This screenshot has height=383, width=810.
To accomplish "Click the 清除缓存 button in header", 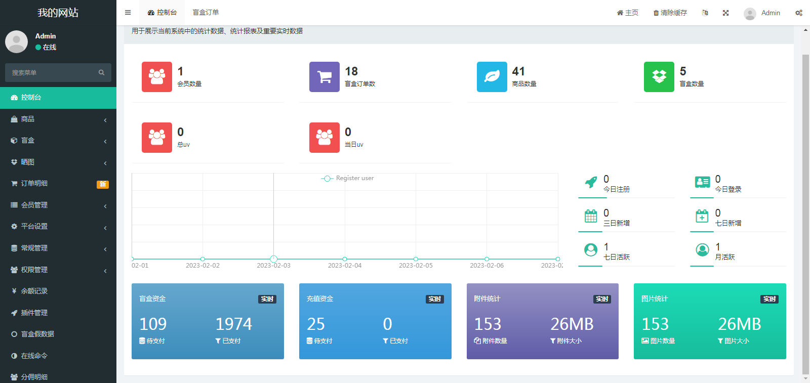I will pos(670,13).
